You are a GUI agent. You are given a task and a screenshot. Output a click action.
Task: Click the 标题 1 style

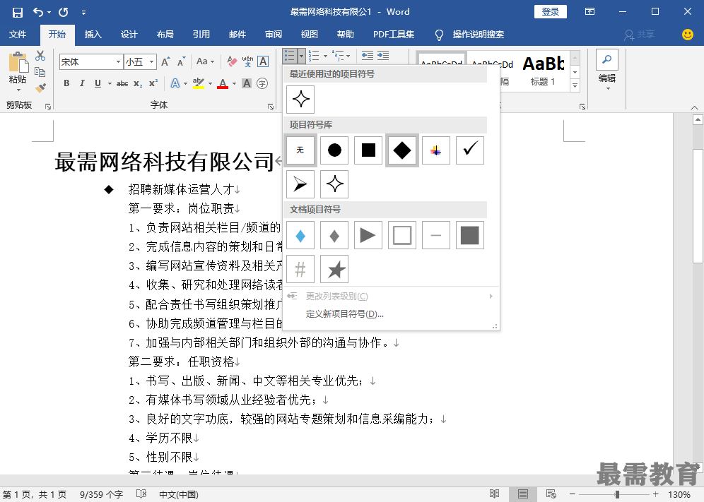[x=544, y=71]
